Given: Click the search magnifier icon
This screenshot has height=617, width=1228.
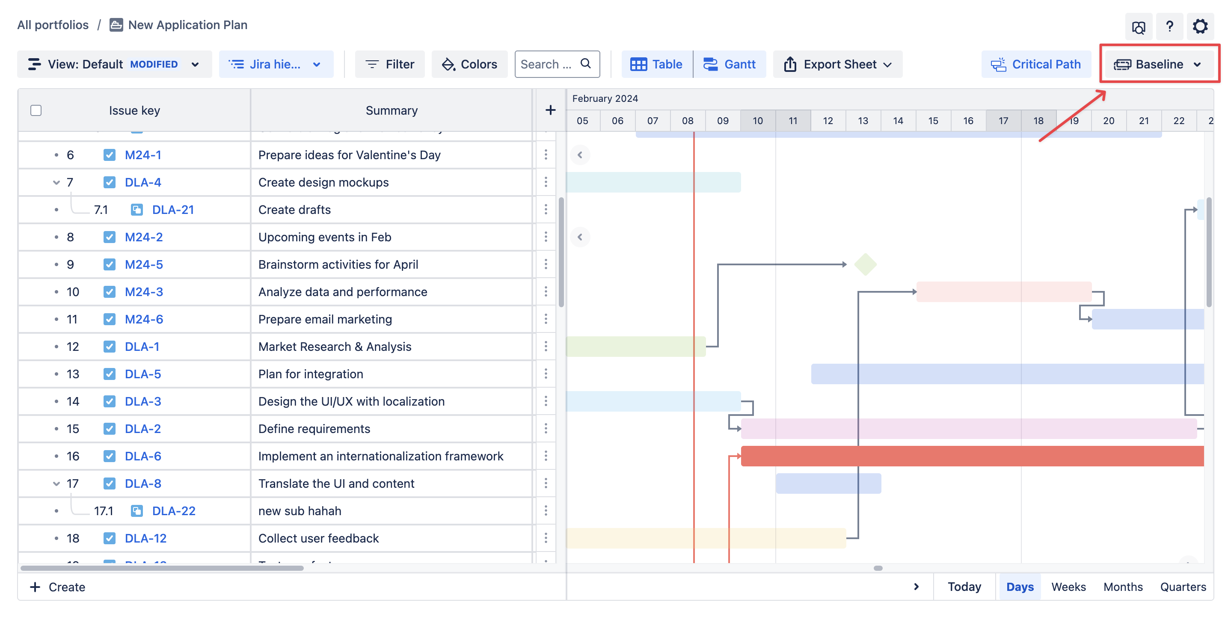Looking at the screenshot, I should coord(585,63).
